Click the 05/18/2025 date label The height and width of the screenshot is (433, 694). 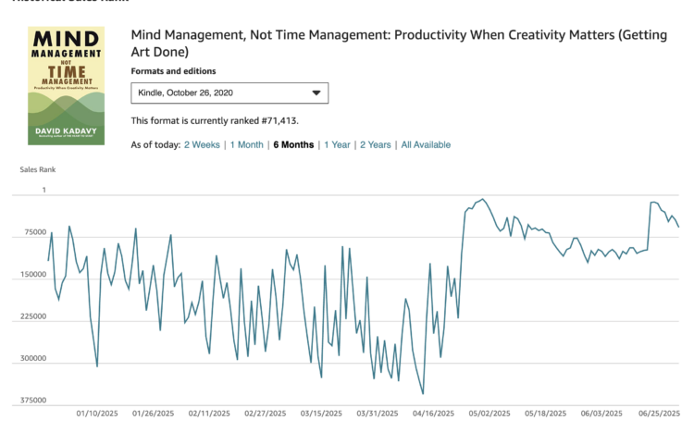(545, 414)
